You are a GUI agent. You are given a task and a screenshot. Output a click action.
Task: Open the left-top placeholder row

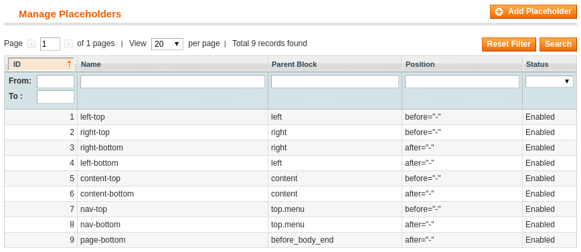pos(290,117)
